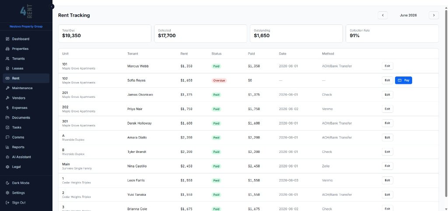Click the Method column header

(x=328, y=54)
